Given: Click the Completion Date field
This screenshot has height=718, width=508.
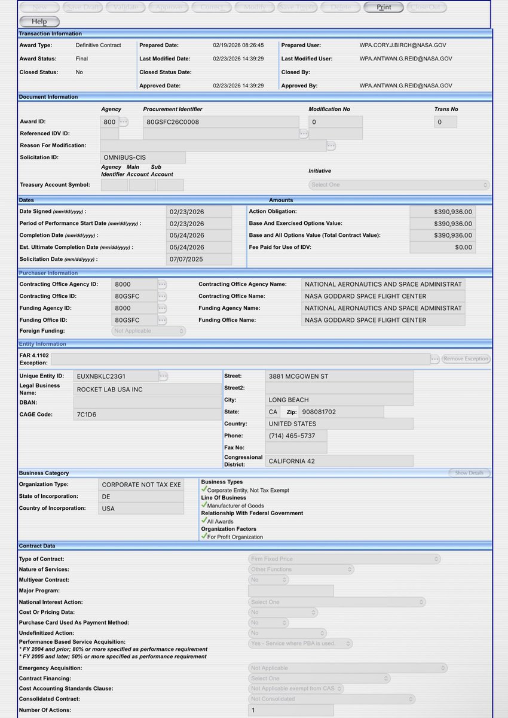Looking at the screenshot, I should point(199,236).
